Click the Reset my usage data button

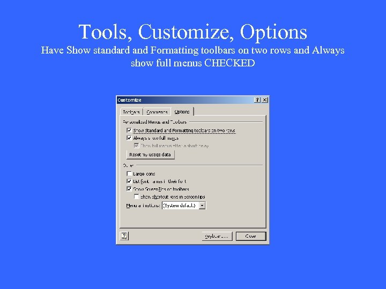point(150,155)
